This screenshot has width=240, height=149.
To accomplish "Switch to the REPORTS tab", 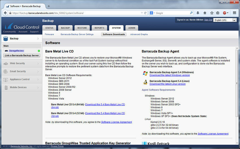I will click(x=99, y=28).
